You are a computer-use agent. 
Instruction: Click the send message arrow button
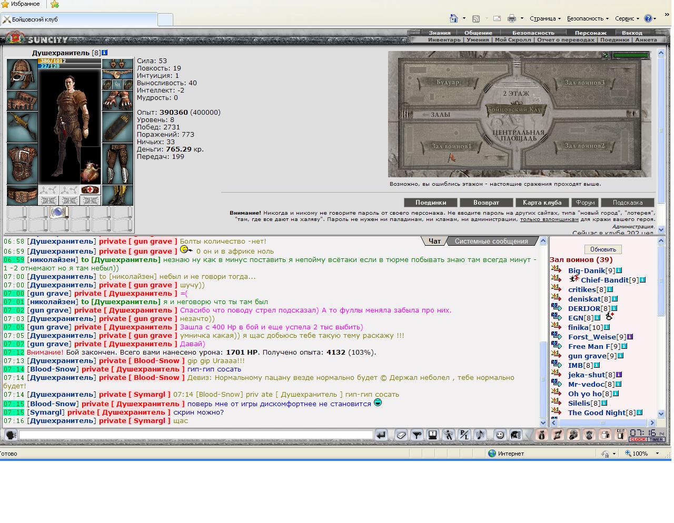tap(381, 435)
